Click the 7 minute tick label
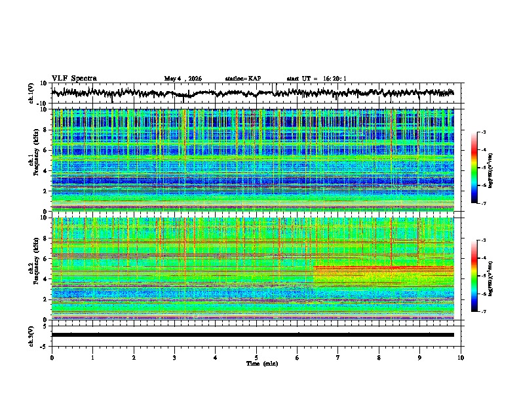 [x=338, y=358]
